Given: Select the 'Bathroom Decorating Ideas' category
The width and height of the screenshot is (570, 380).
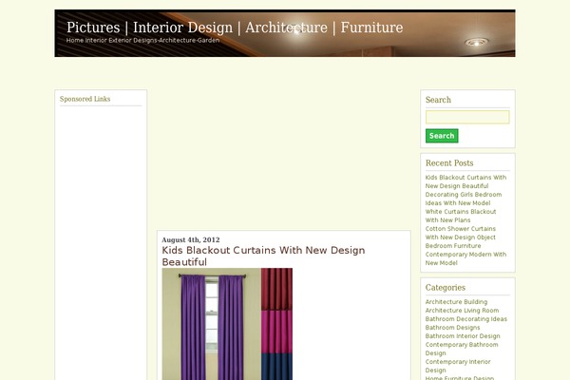Looking at the screenshot, I should click(466, 319).
